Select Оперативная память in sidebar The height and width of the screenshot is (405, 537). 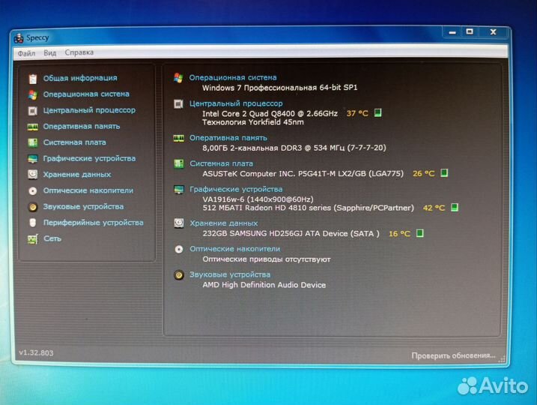point(82,126)
